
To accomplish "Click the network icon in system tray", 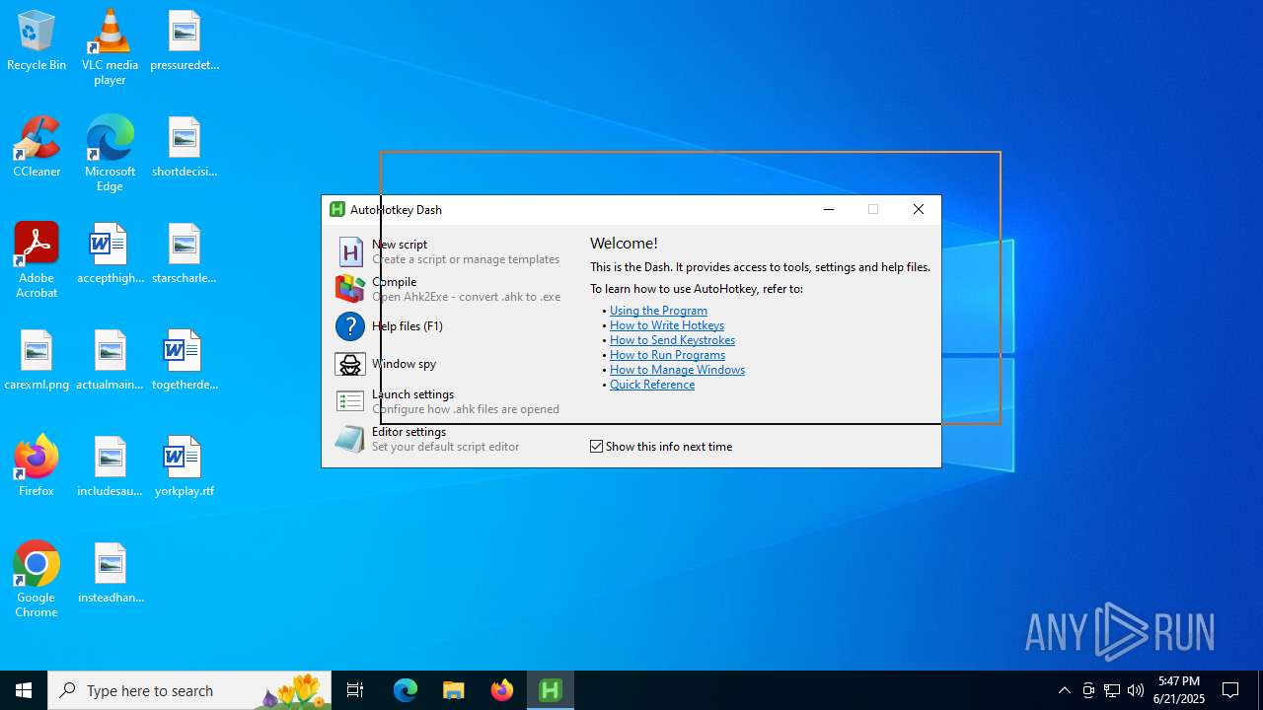I will point(1112,690).
